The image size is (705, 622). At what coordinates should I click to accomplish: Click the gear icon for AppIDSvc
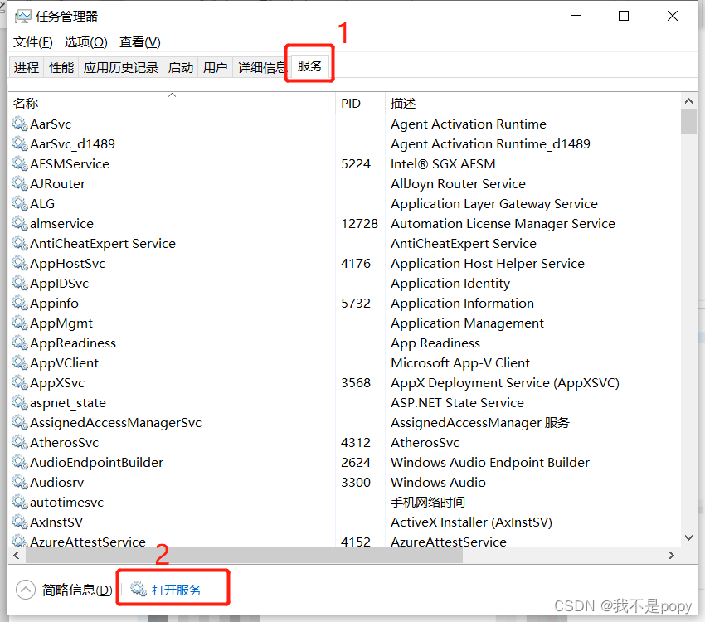point(20,283)
